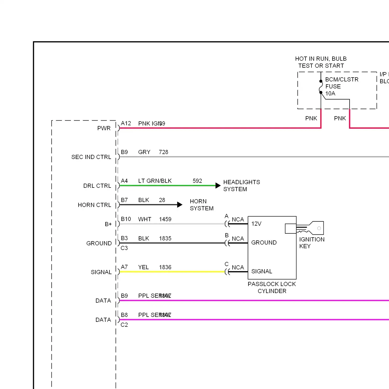Image resolution: width=389 pixels, height=389 pixels.
Task: Click the NCA label on the signal line
Action: tap(238, 267)
